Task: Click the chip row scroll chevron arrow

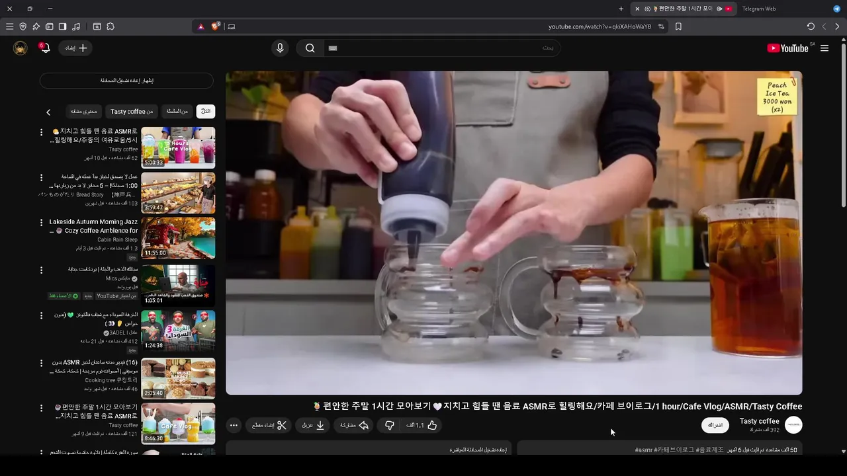Action: click(48, 112)
